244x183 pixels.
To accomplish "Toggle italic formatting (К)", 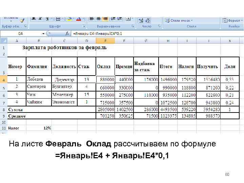I will 40,19.
